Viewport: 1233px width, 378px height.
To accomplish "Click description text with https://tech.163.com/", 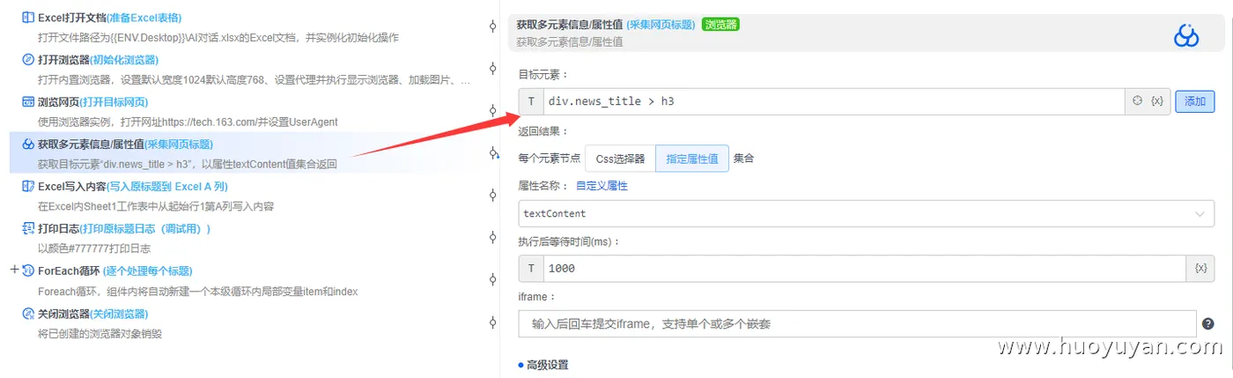I will [188, 122].
